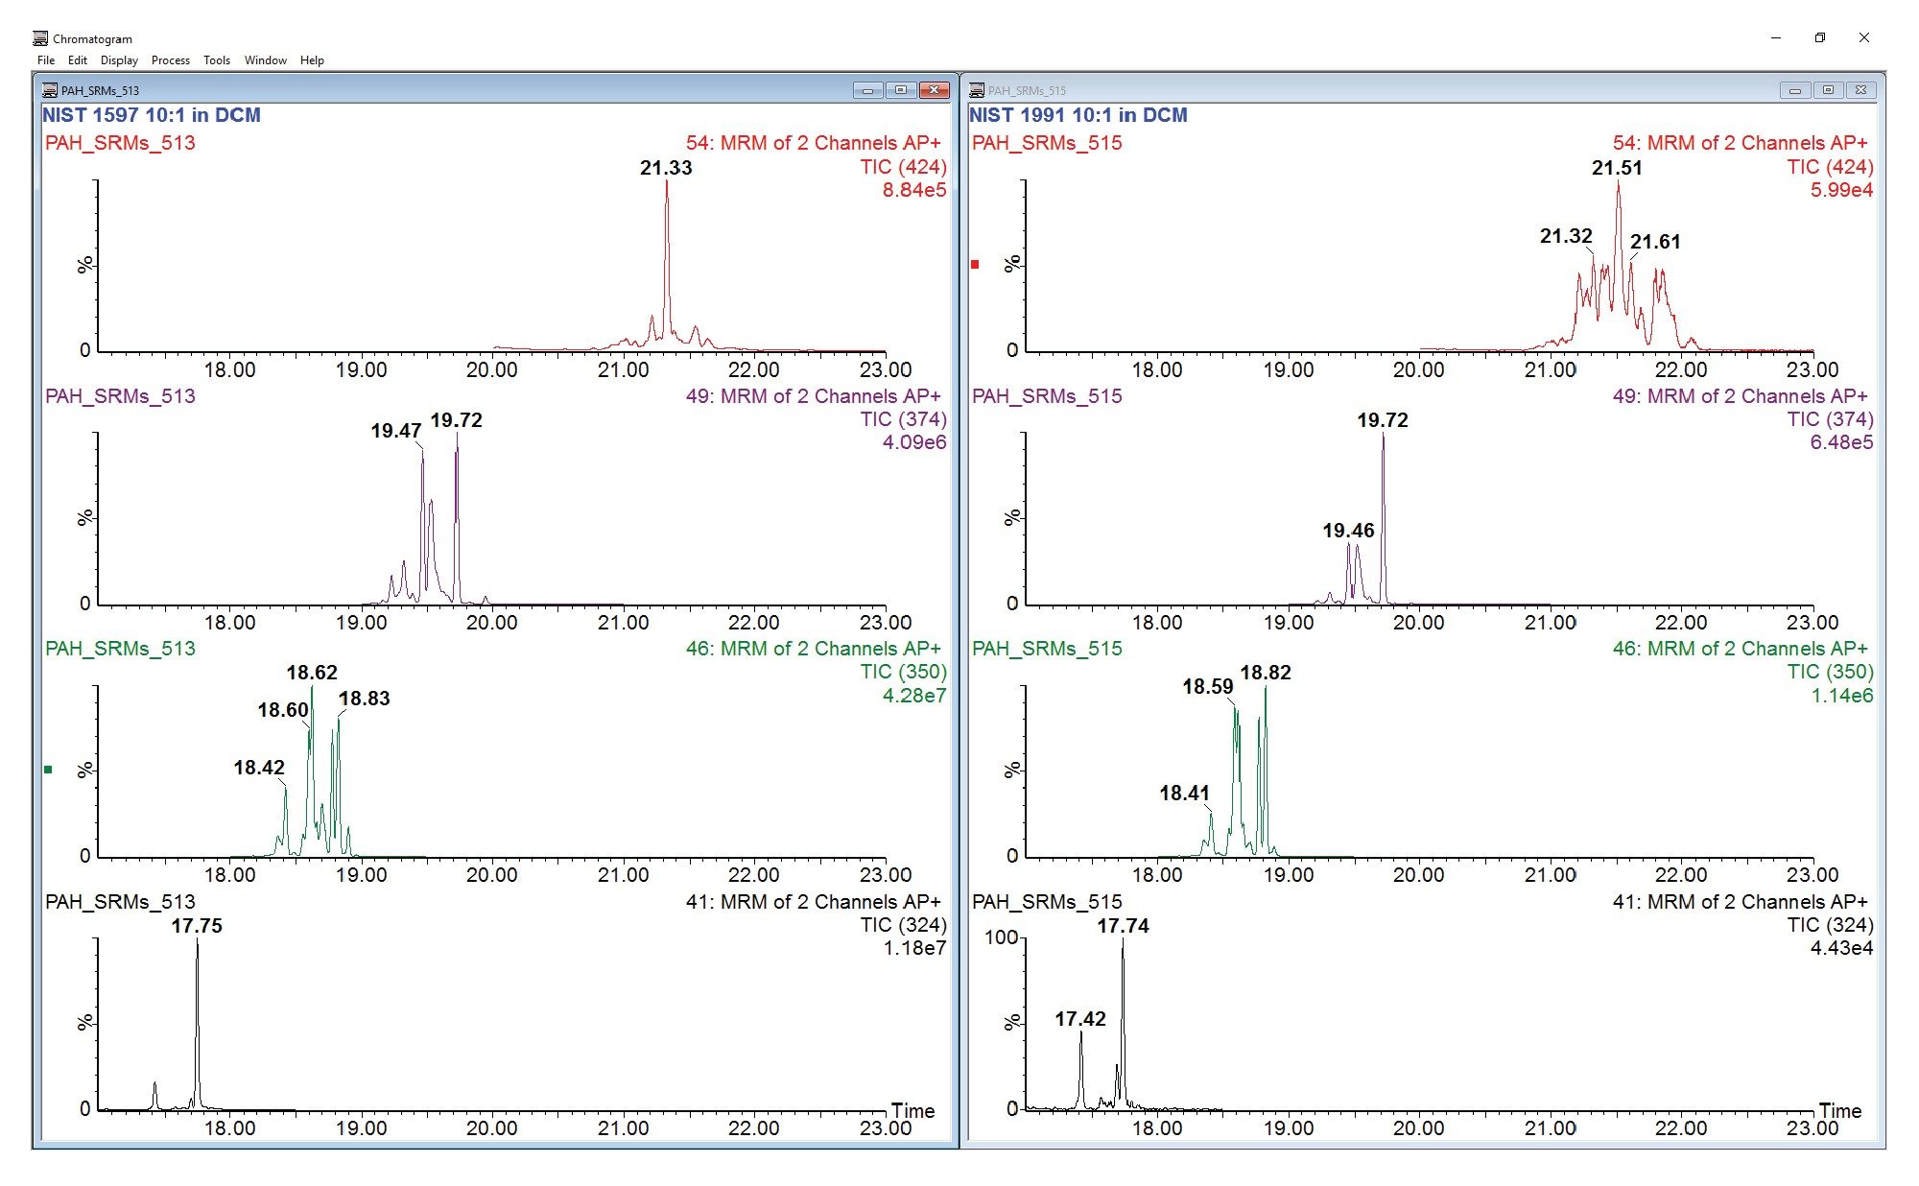Image resolution: width=1919 pixels, height=1186 pixels.
Task: Click the Chromatogram application icon in the title bar
Action: [x=40, y=38]
